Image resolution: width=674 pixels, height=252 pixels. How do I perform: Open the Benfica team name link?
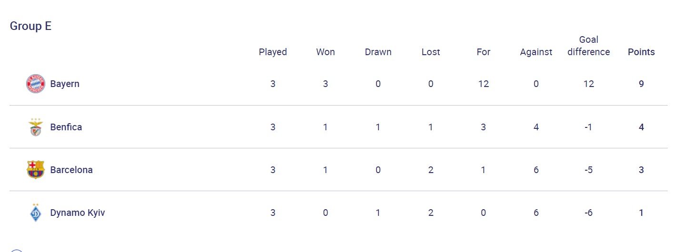[66, 127]
